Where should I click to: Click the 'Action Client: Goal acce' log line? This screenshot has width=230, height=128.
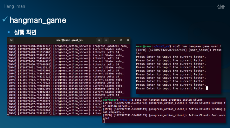tap(164, 115)
